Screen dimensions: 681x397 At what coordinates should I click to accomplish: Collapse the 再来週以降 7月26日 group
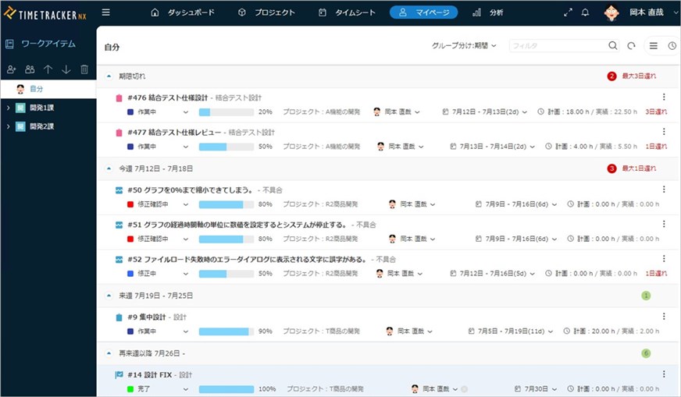(109, 353)
